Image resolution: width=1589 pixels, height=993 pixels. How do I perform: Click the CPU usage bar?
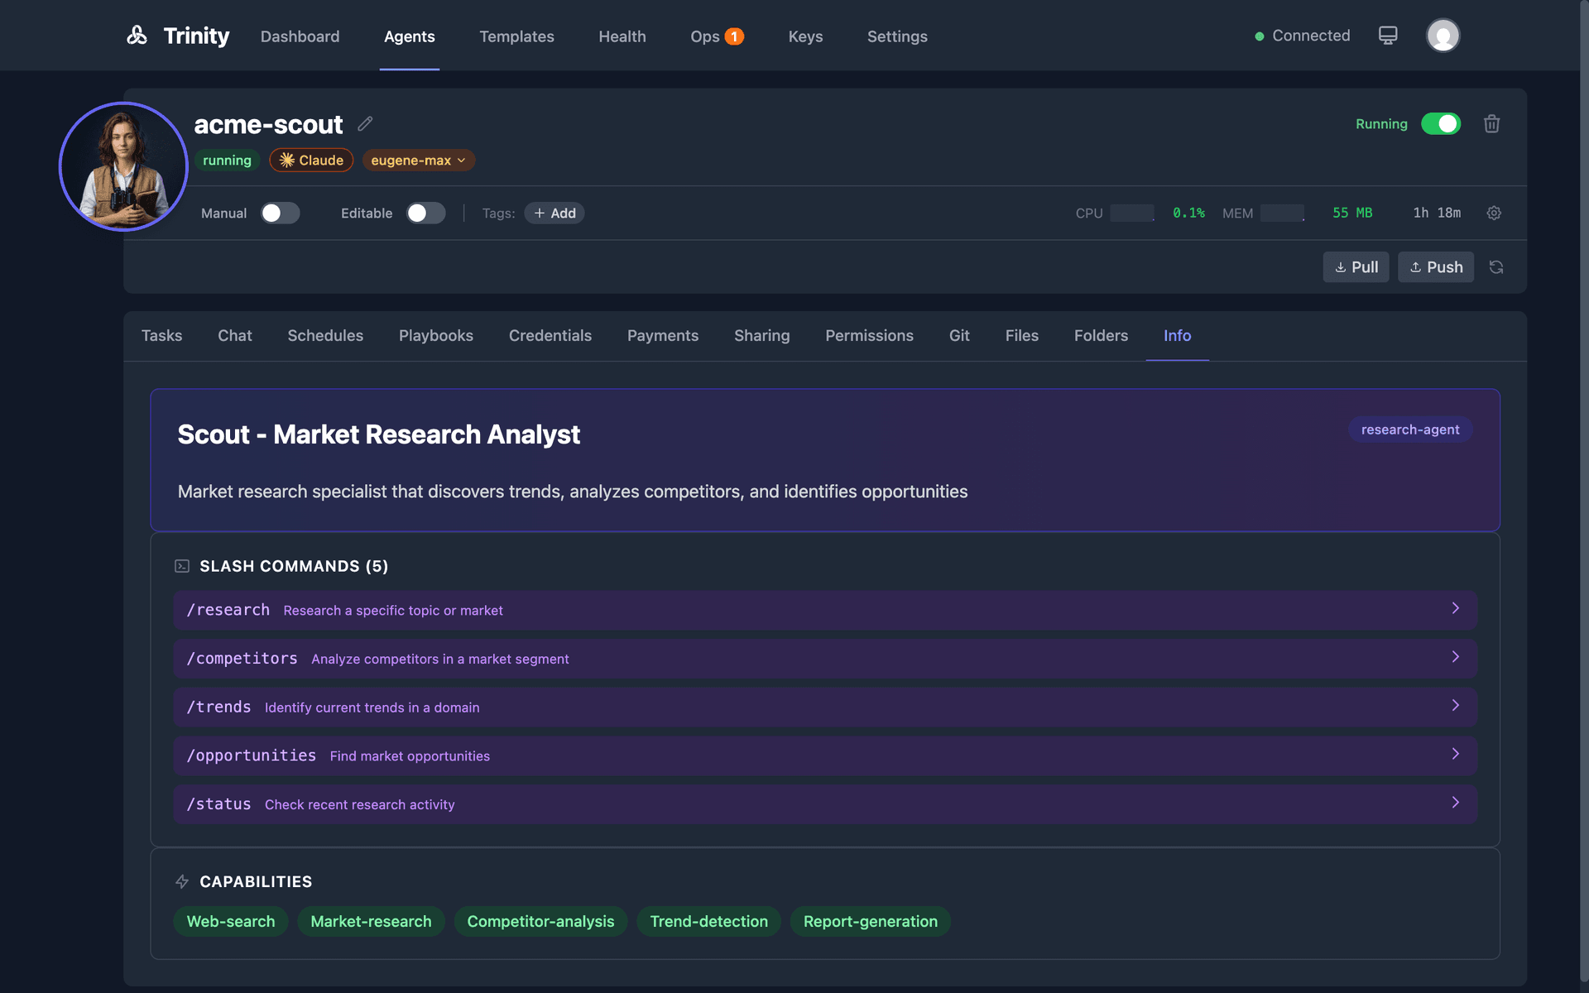1131,213
